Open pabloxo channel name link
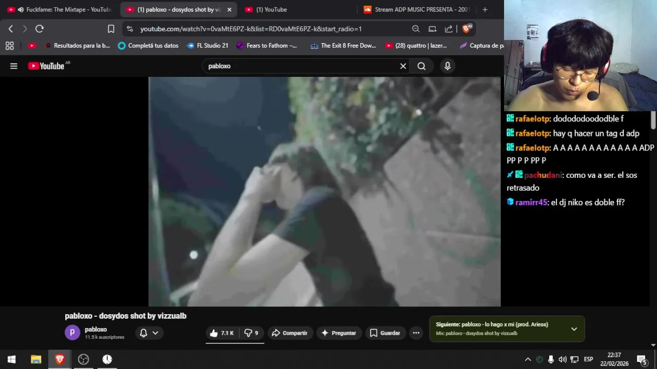This screenshot has width=657, height=369. tap(95, 330)
